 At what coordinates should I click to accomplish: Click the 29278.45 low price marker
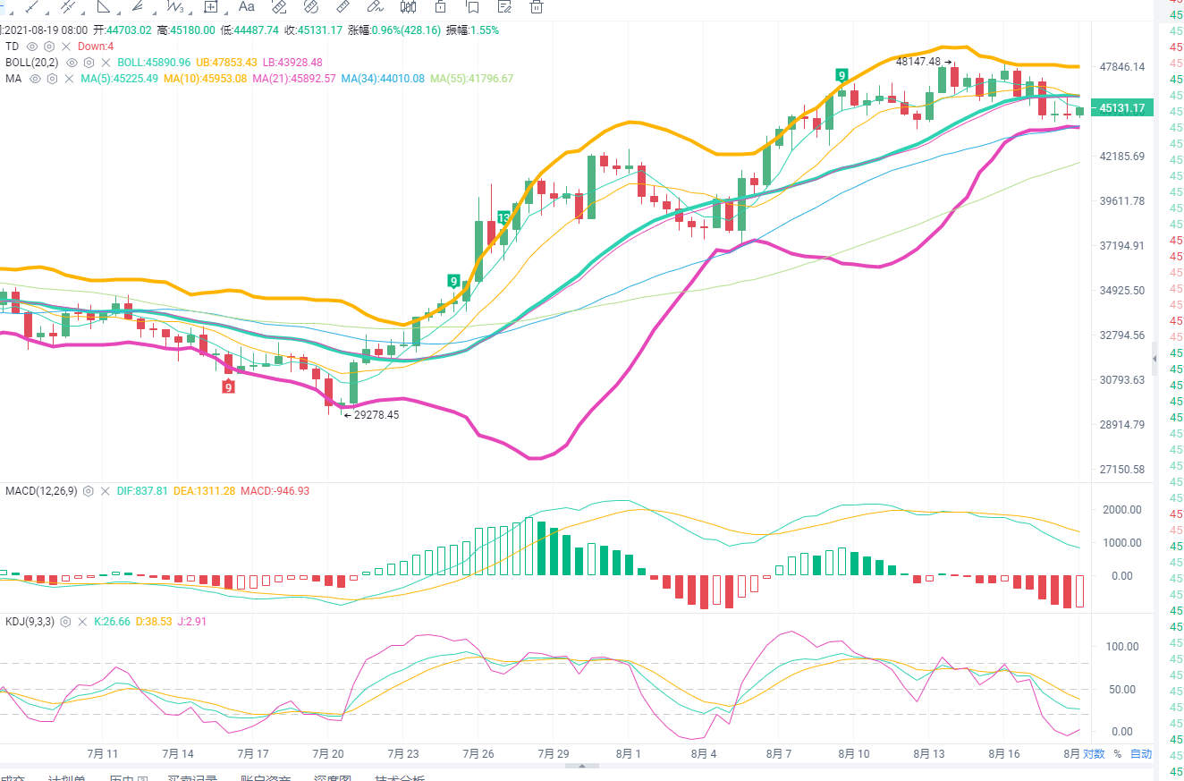click(371, 415)
